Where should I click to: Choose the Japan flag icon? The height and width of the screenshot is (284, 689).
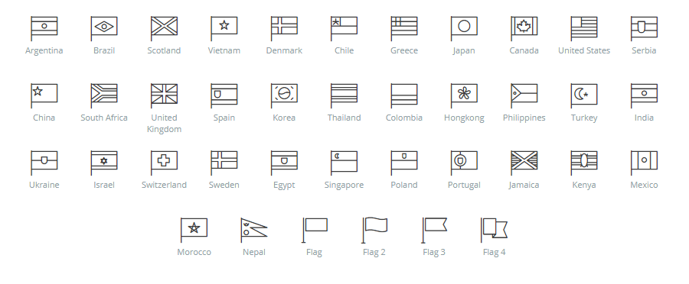[x=464, y=28]
